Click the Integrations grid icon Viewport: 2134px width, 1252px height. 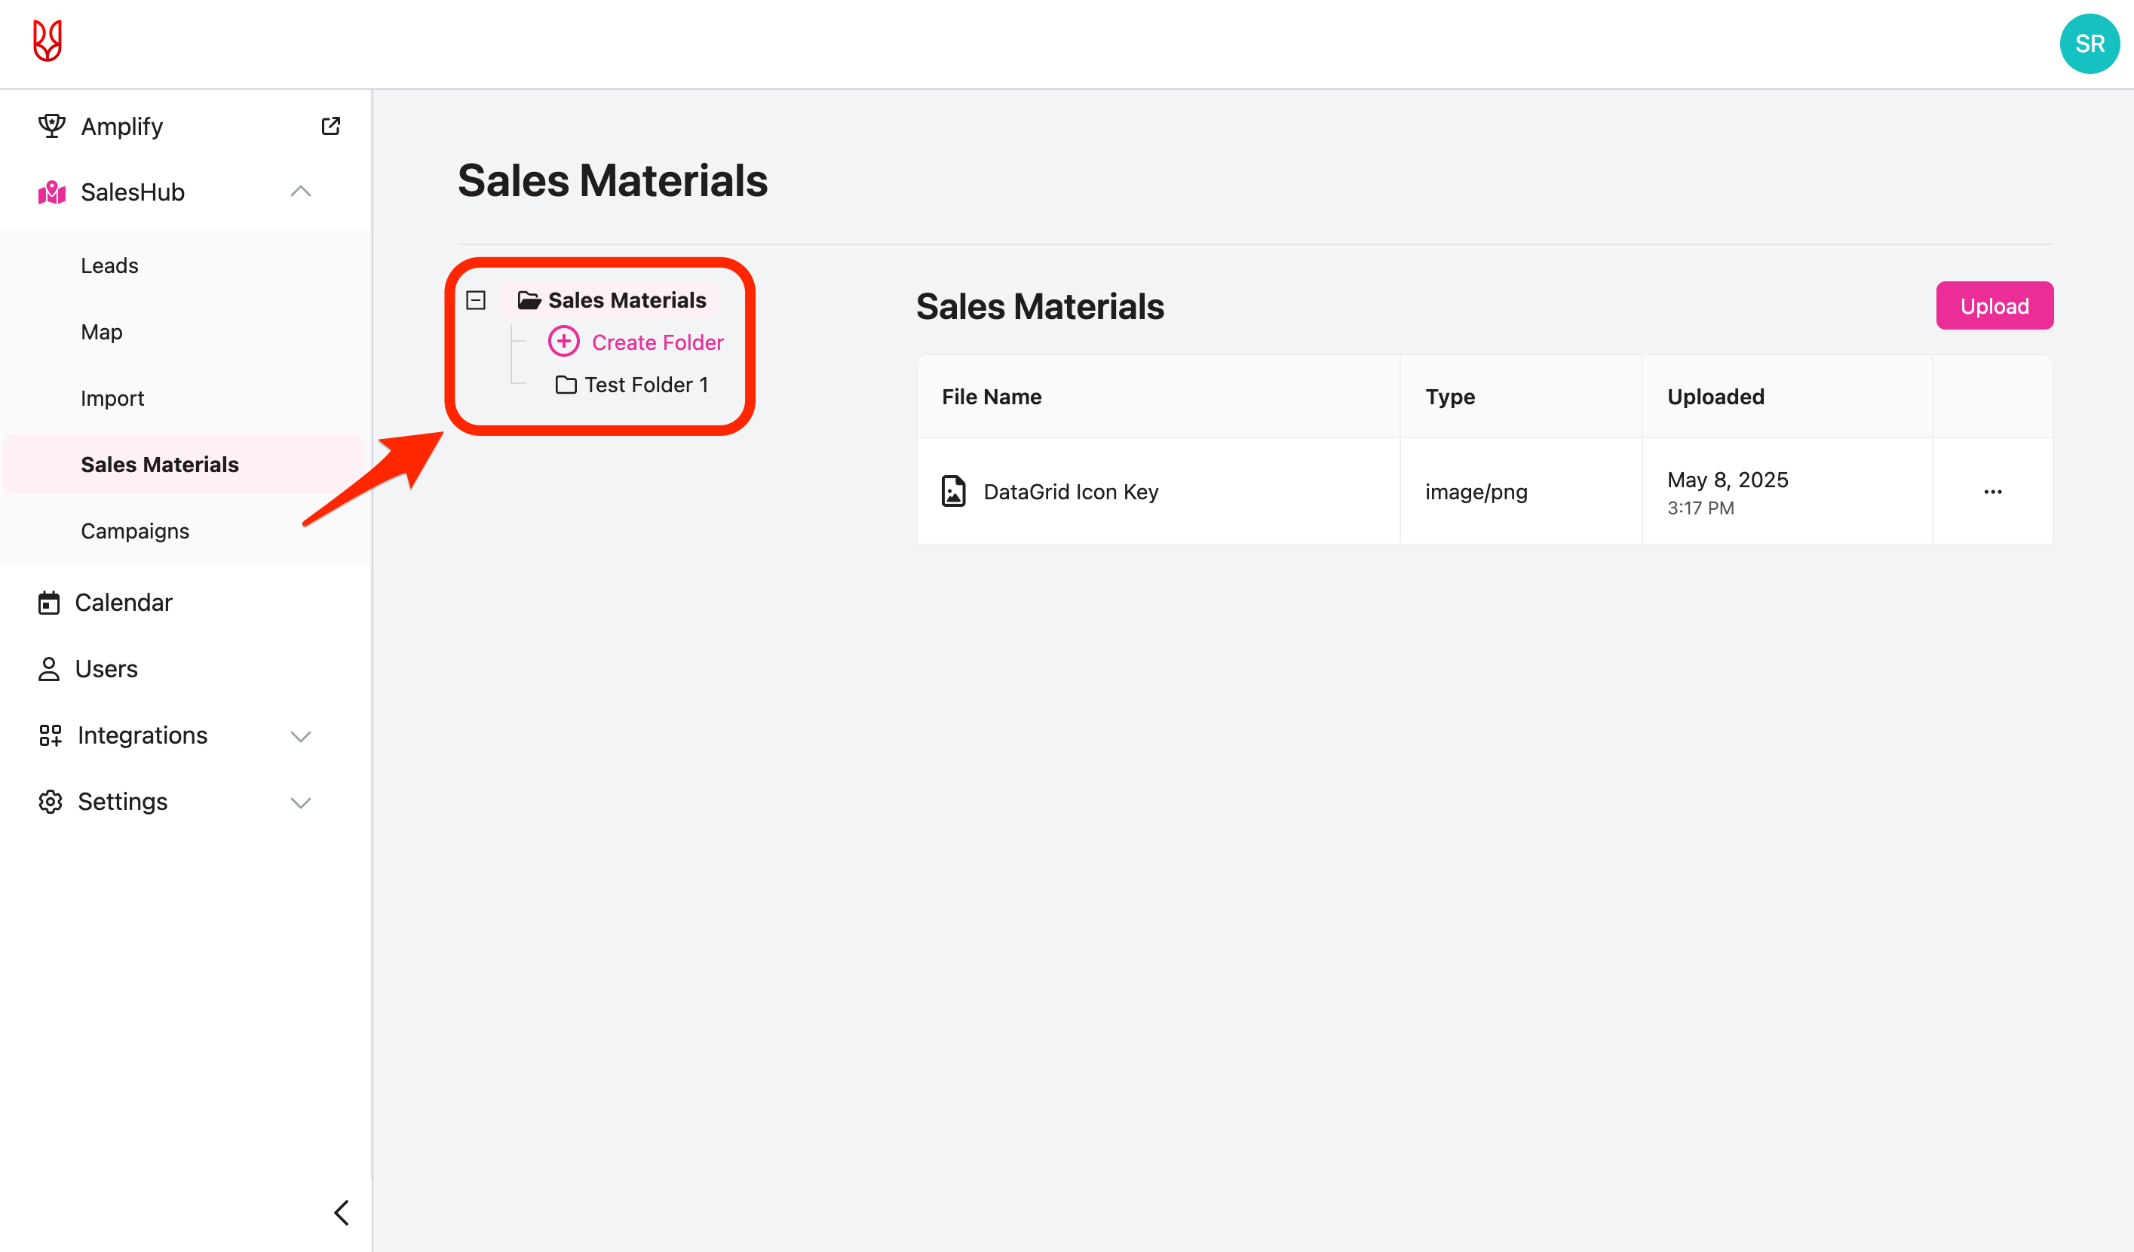[49, 735]
